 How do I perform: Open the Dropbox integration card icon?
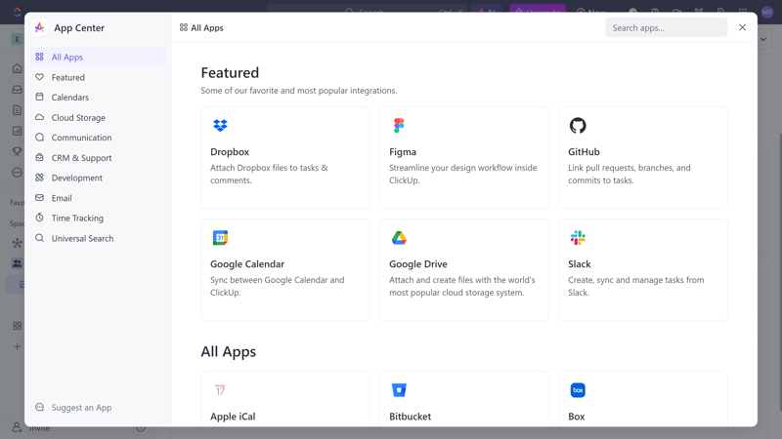[x=220, y=126]
